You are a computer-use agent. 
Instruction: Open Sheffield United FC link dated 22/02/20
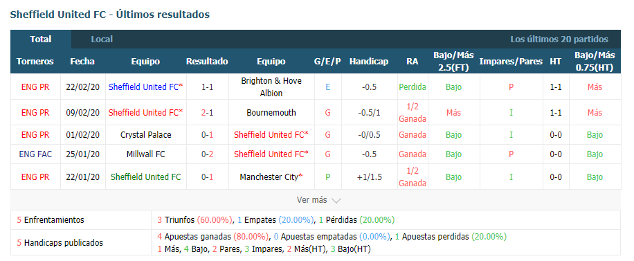(x=145, y=87)
